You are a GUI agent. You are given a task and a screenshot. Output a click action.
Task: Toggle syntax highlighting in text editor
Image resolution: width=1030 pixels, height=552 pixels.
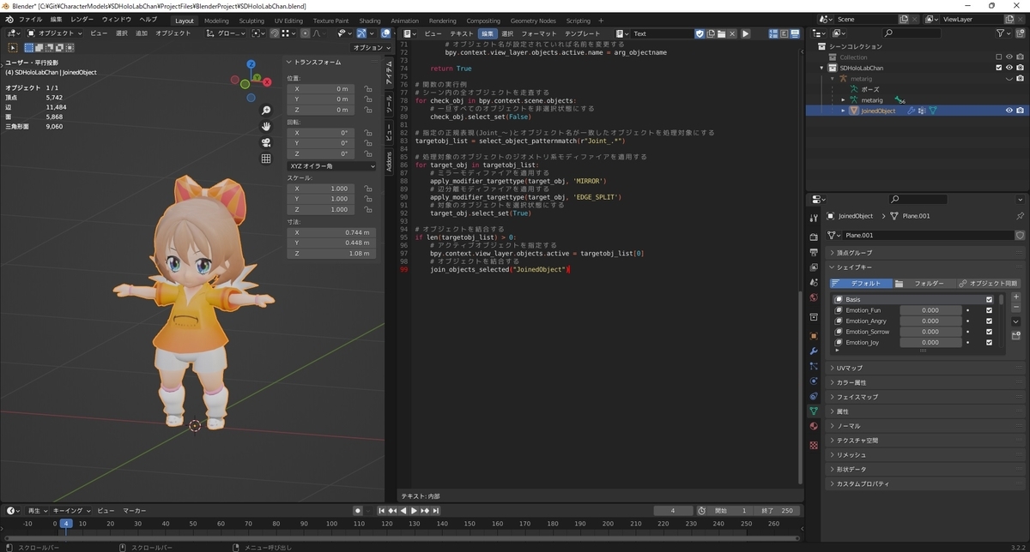click(x=793, y=33)
